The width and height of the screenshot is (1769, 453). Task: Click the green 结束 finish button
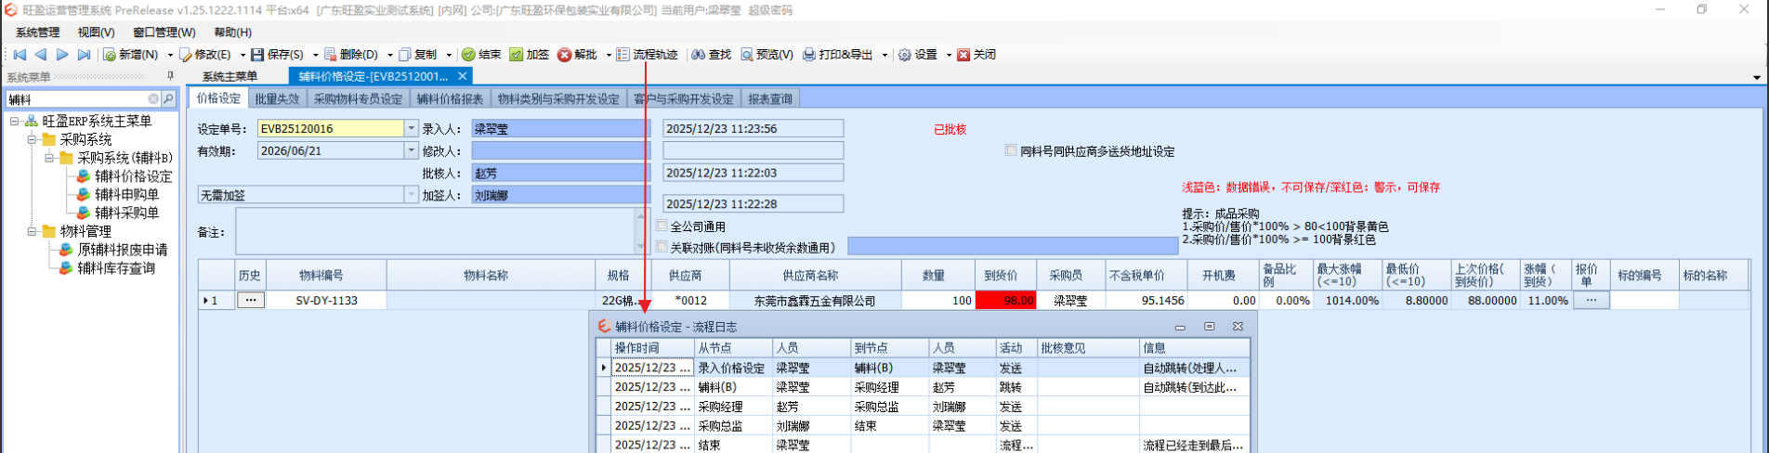(481, 55)
